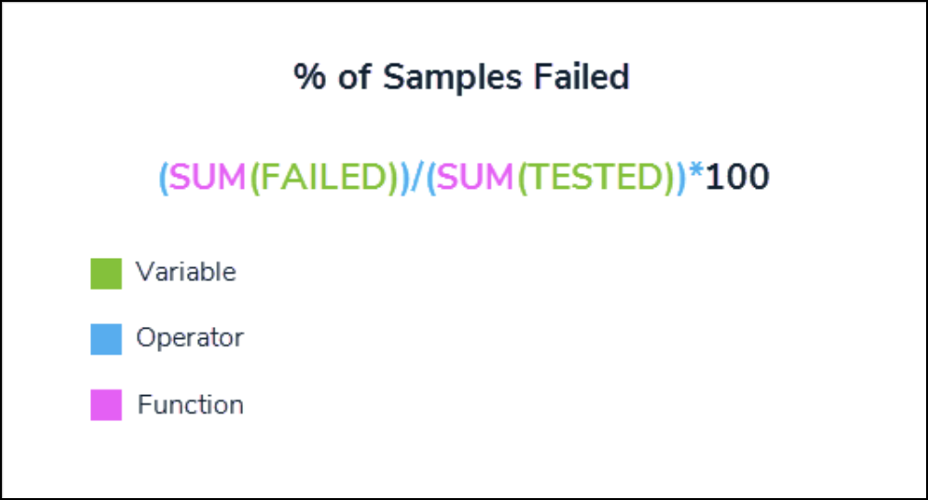Viewport: 928px width, 500px height.
Task: Click the Function legend label
Action: [191, 405]
